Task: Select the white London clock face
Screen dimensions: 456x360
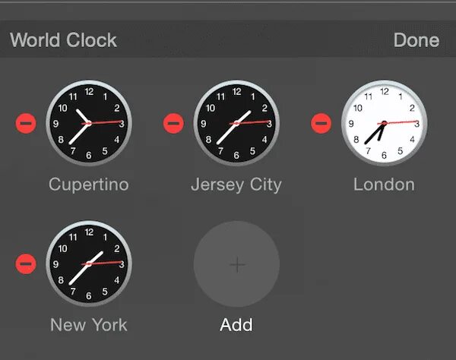Action: click(x=384, y=123)
